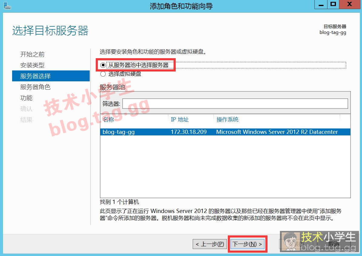This screenshot has width=362, height=256.
Task: Switch to the 功能 step
Action: tap(26, 98)
